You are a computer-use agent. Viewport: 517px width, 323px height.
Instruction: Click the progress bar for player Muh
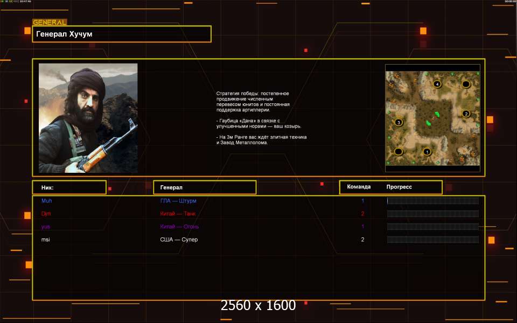coord(432,201)
